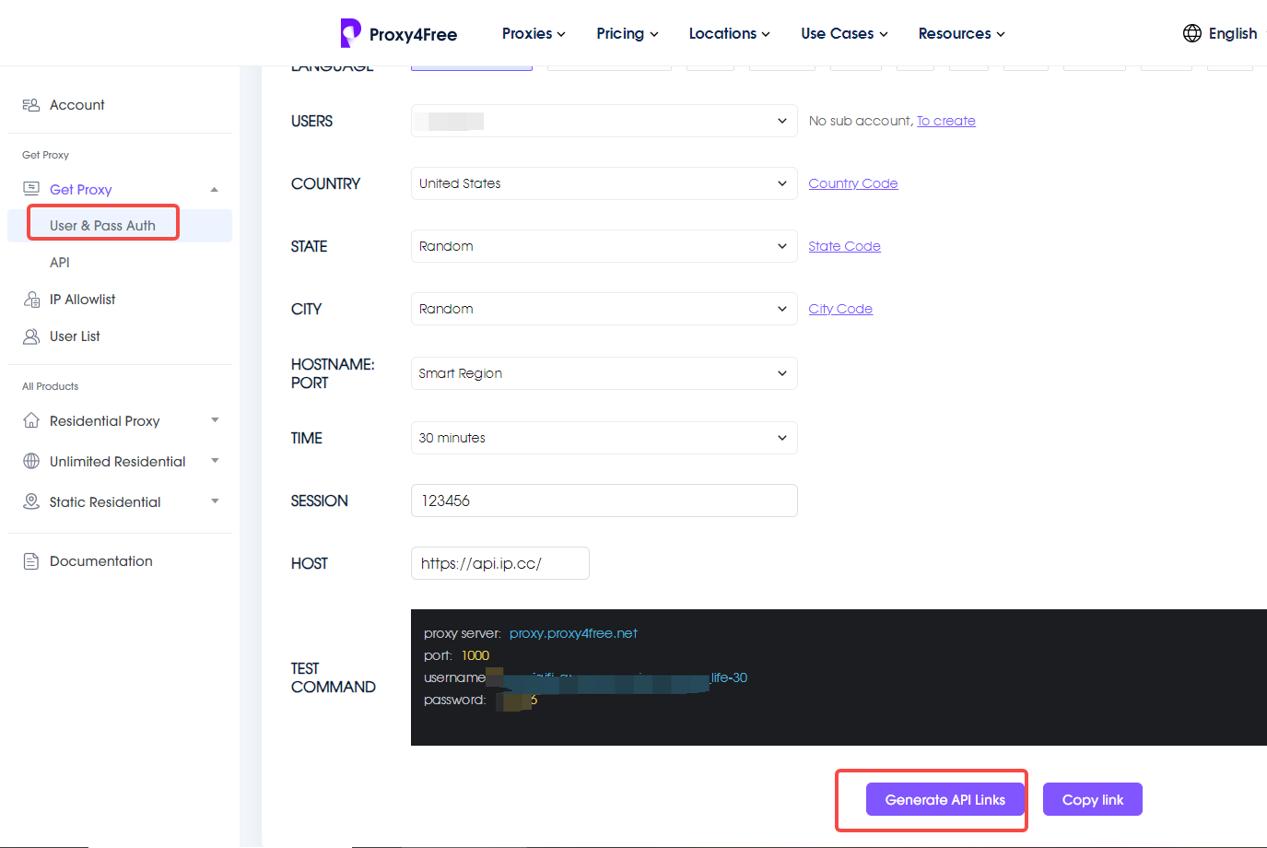Click the HOST input field
1267x848 pixels.
coord(499,563)
